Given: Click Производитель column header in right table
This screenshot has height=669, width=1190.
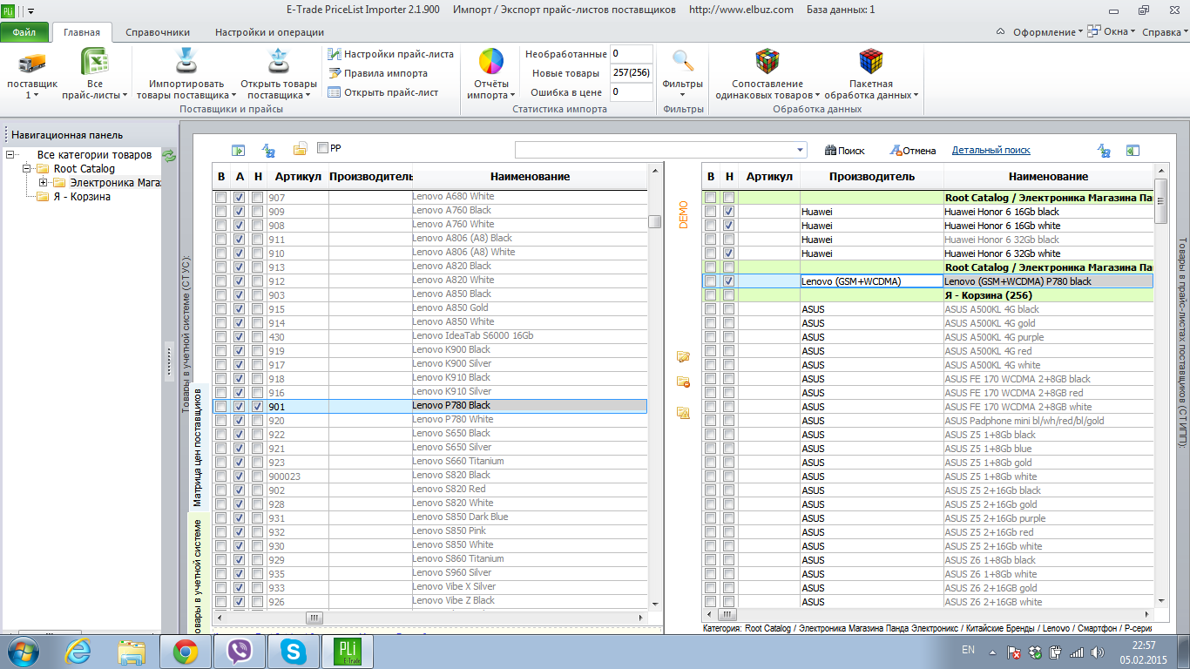Looking at the screenshot, I should tap(871, 177).
